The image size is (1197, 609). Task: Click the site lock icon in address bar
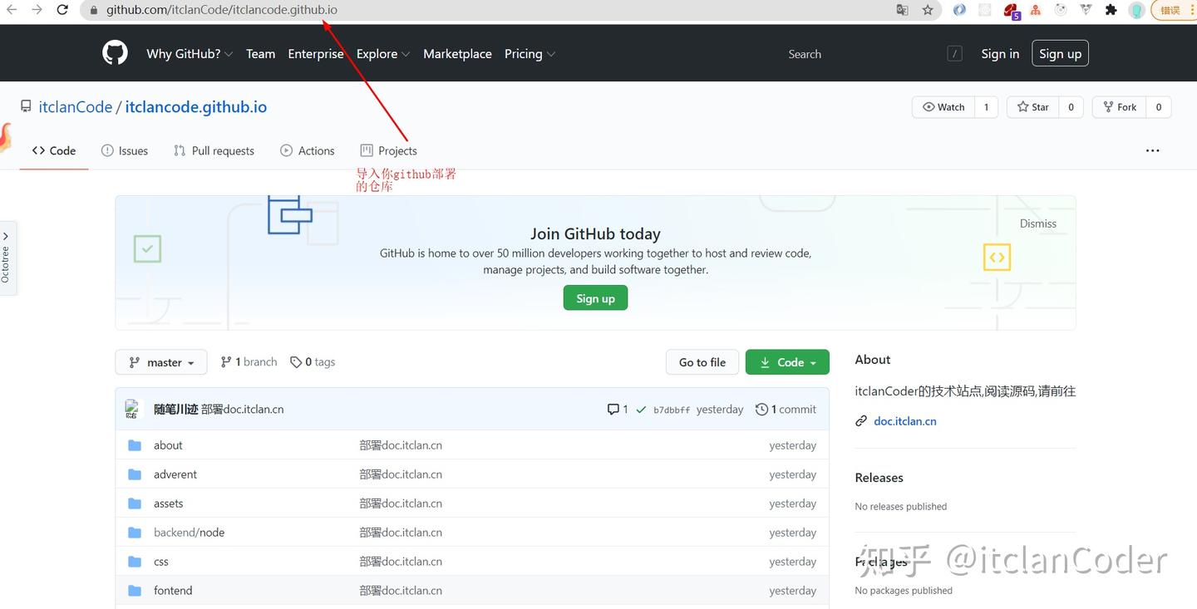click(x=93, y=10)
